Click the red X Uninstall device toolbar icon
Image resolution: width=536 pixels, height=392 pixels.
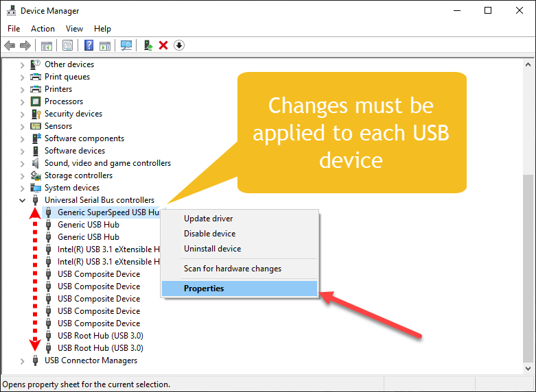click(x=163, y=45)
